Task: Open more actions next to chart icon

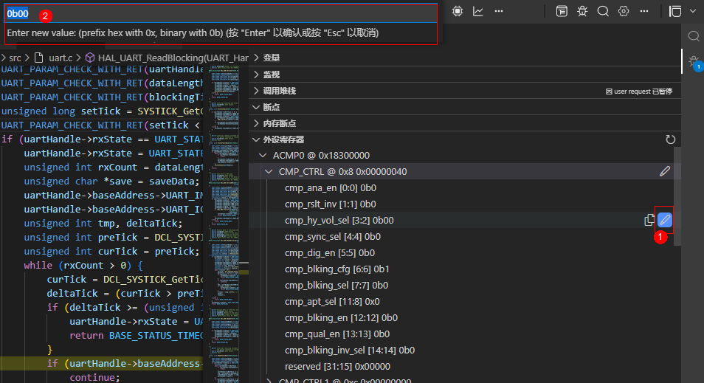Action: pos(499,11)
